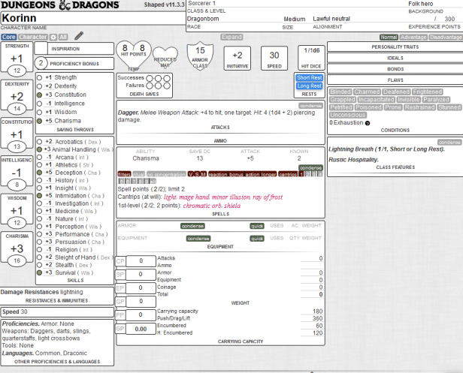Image resolution: width=463 pixels, height=373 pixels.
Task: Select Advantage roll mode
Action: tap(414, 37)
